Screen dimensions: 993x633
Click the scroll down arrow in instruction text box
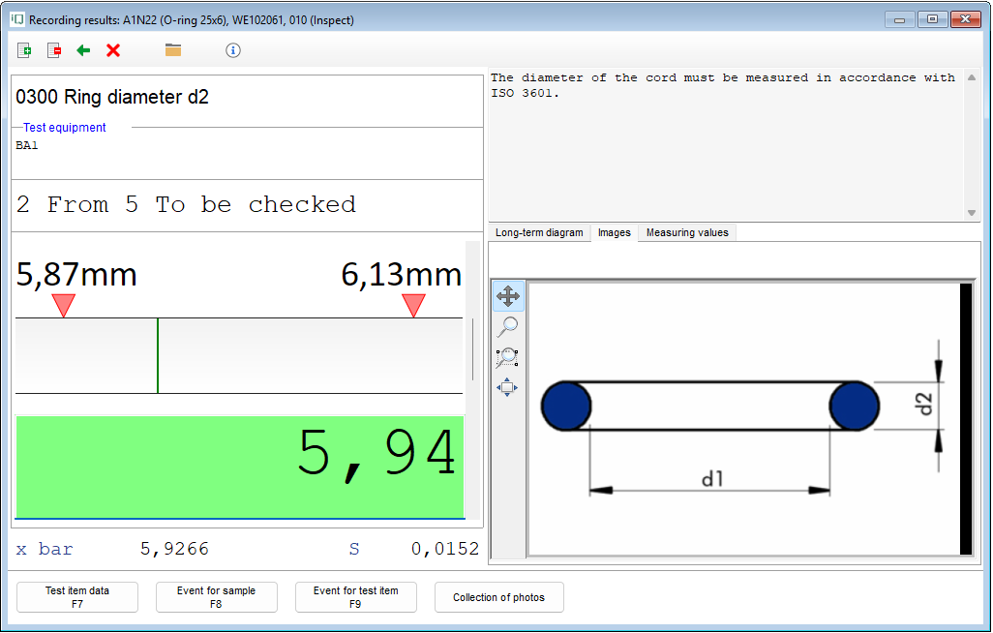pyautogui.click(x=972, y=213)
